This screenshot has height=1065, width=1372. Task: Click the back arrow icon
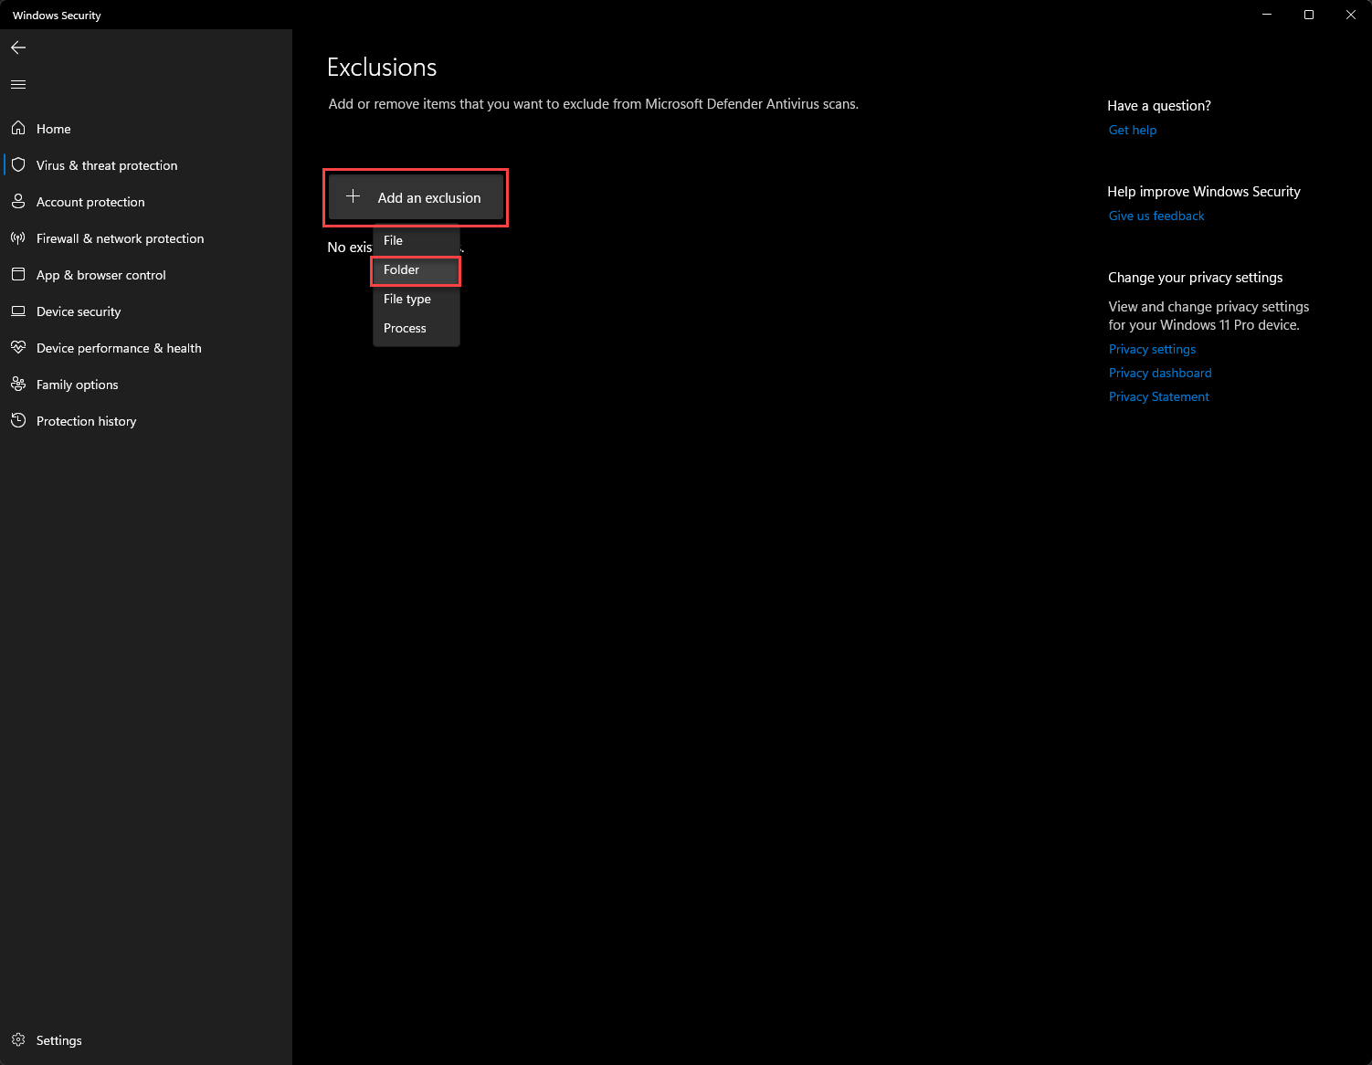click(18, 47)
